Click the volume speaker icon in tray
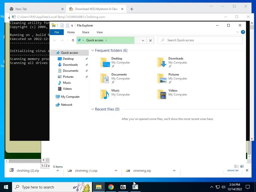 click(x=223, y=187)
